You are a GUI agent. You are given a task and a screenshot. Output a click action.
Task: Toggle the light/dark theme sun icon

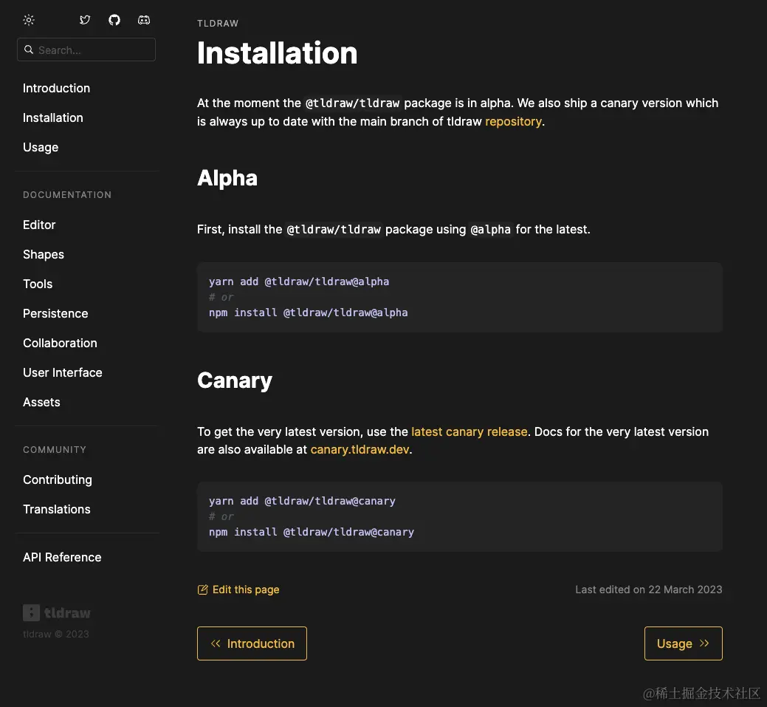click(29, 20)
